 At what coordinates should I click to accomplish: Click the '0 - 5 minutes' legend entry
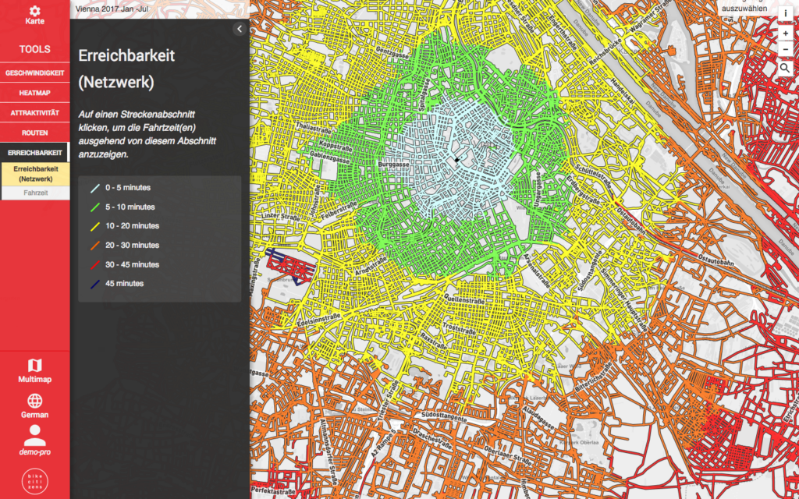pos(121,187)
